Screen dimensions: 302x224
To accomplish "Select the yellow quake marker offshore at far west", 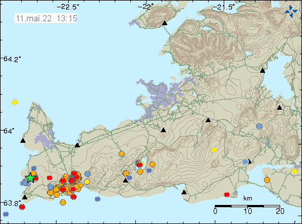I will coord(15,102).
